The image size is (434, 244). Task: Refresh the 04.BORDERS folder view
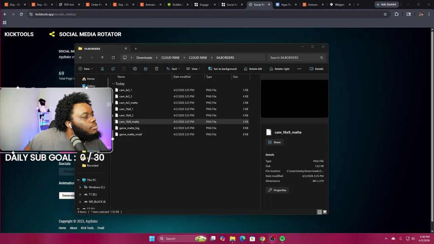[x=113, y=58]
